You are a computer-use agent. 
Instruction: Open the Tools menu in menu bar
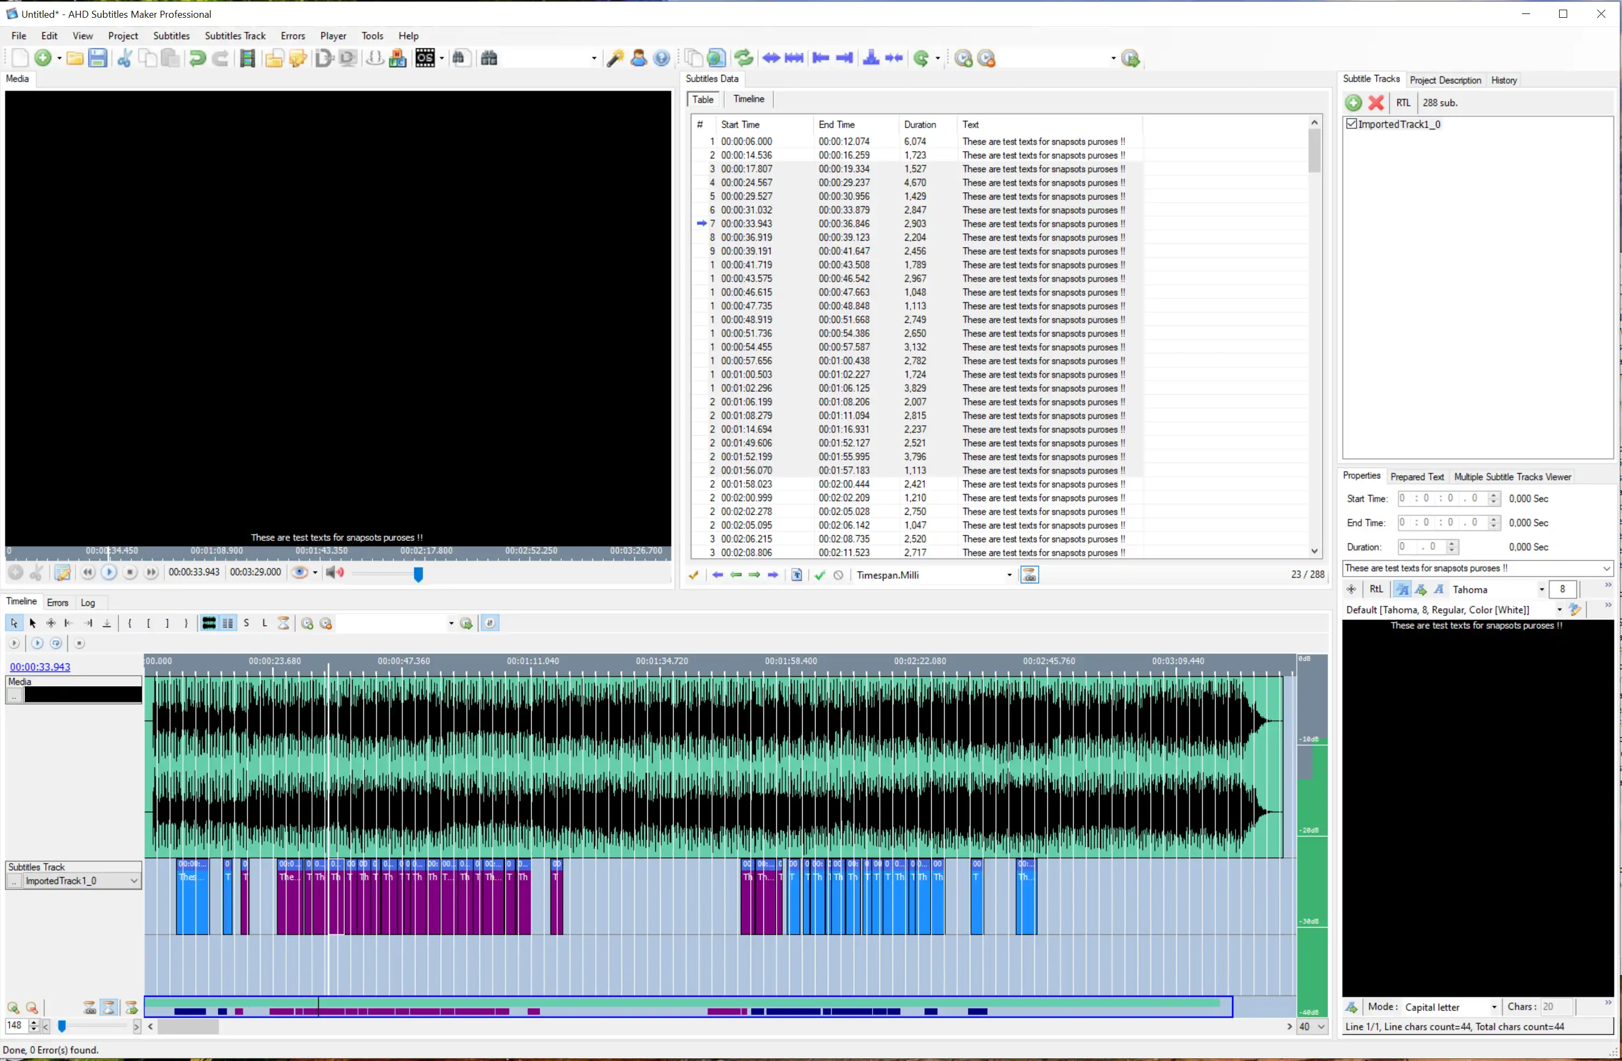click(373, 34)
